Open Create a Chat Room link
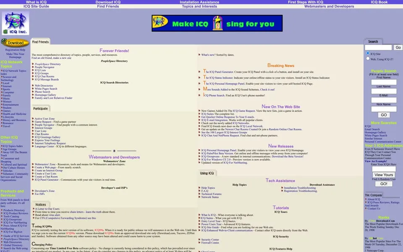This screenshot has width=403, height=252. click(46, 177)
